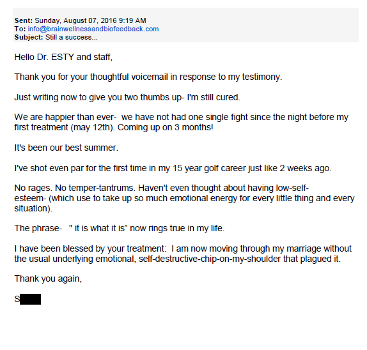Click the bold "Subject:" header label
This screenshot has width=367, height=350.
[x=29, y=38]
